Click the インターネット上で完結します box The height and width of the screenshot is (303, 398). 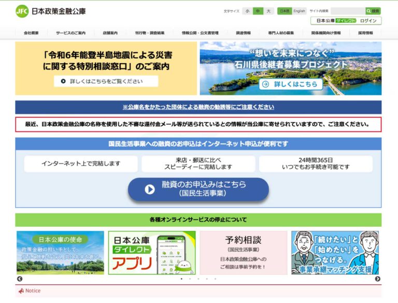pyautogui.click(x=81, y=164)
